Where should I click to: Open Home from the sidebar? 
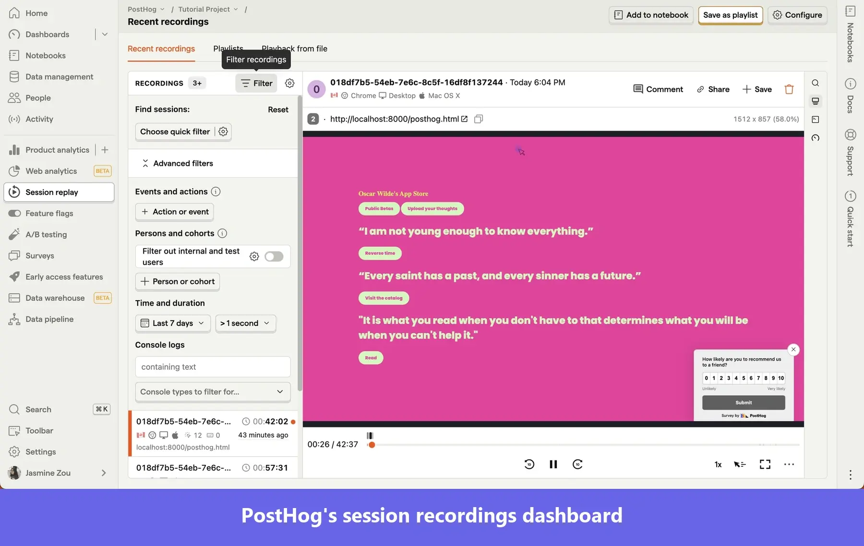[36, 13]
